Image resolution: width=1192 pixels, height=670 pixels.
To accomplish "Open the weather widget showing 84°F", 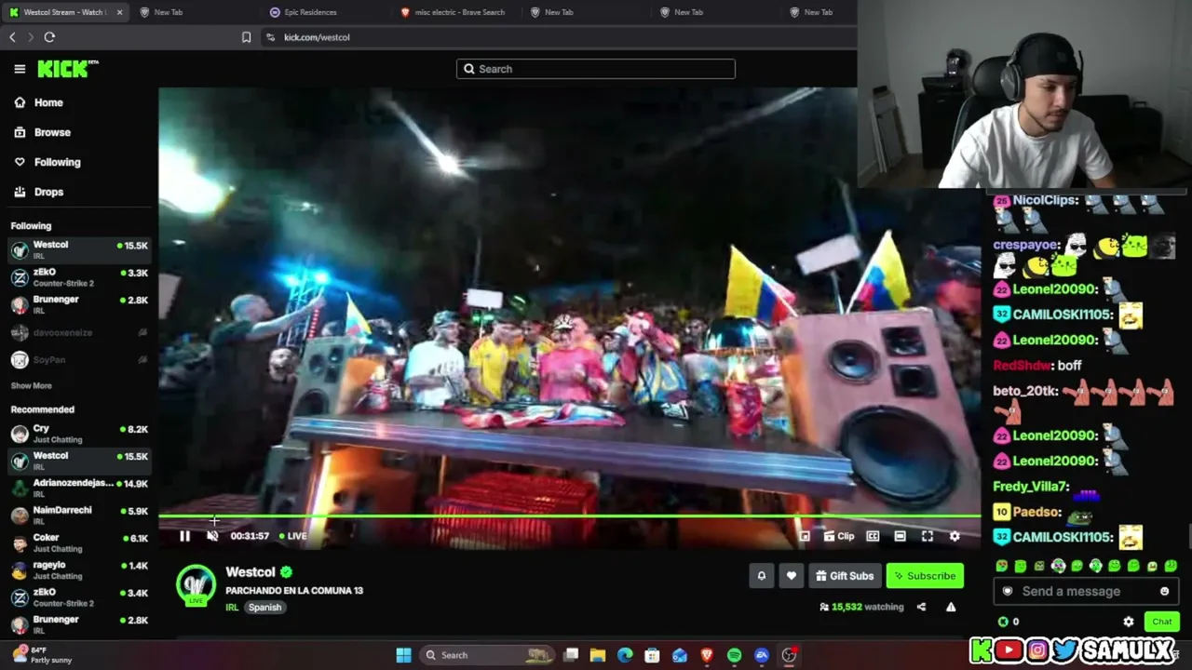I will tap(42, 655).
